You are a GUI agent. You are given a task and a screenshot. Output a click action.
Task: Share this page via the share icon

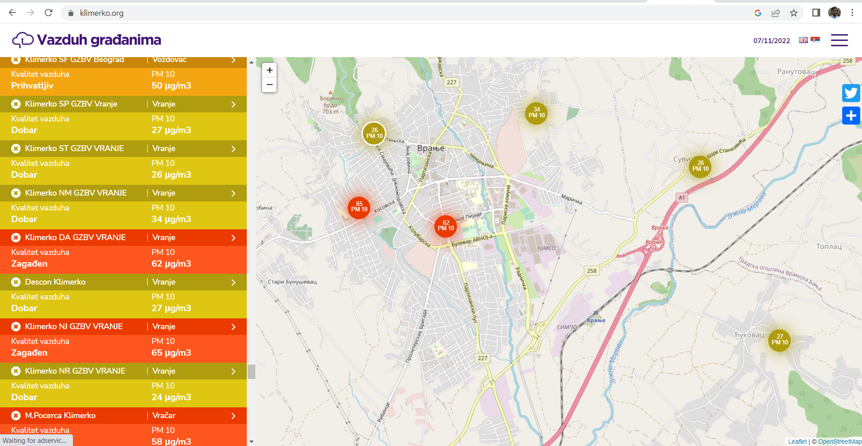click(x=776, y=13)
